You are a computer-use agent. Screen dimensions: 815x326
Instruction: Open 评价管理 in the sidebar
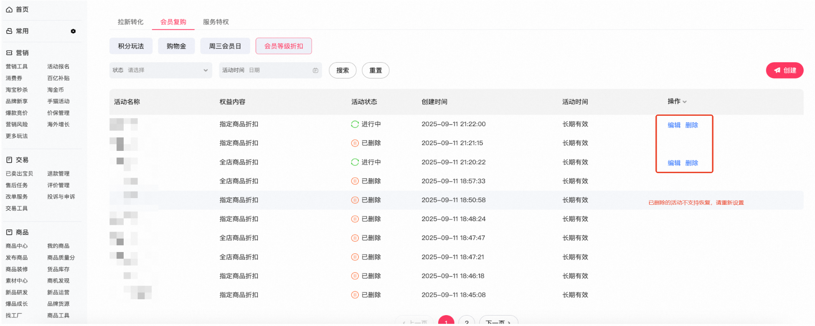(x=58, y=185)
